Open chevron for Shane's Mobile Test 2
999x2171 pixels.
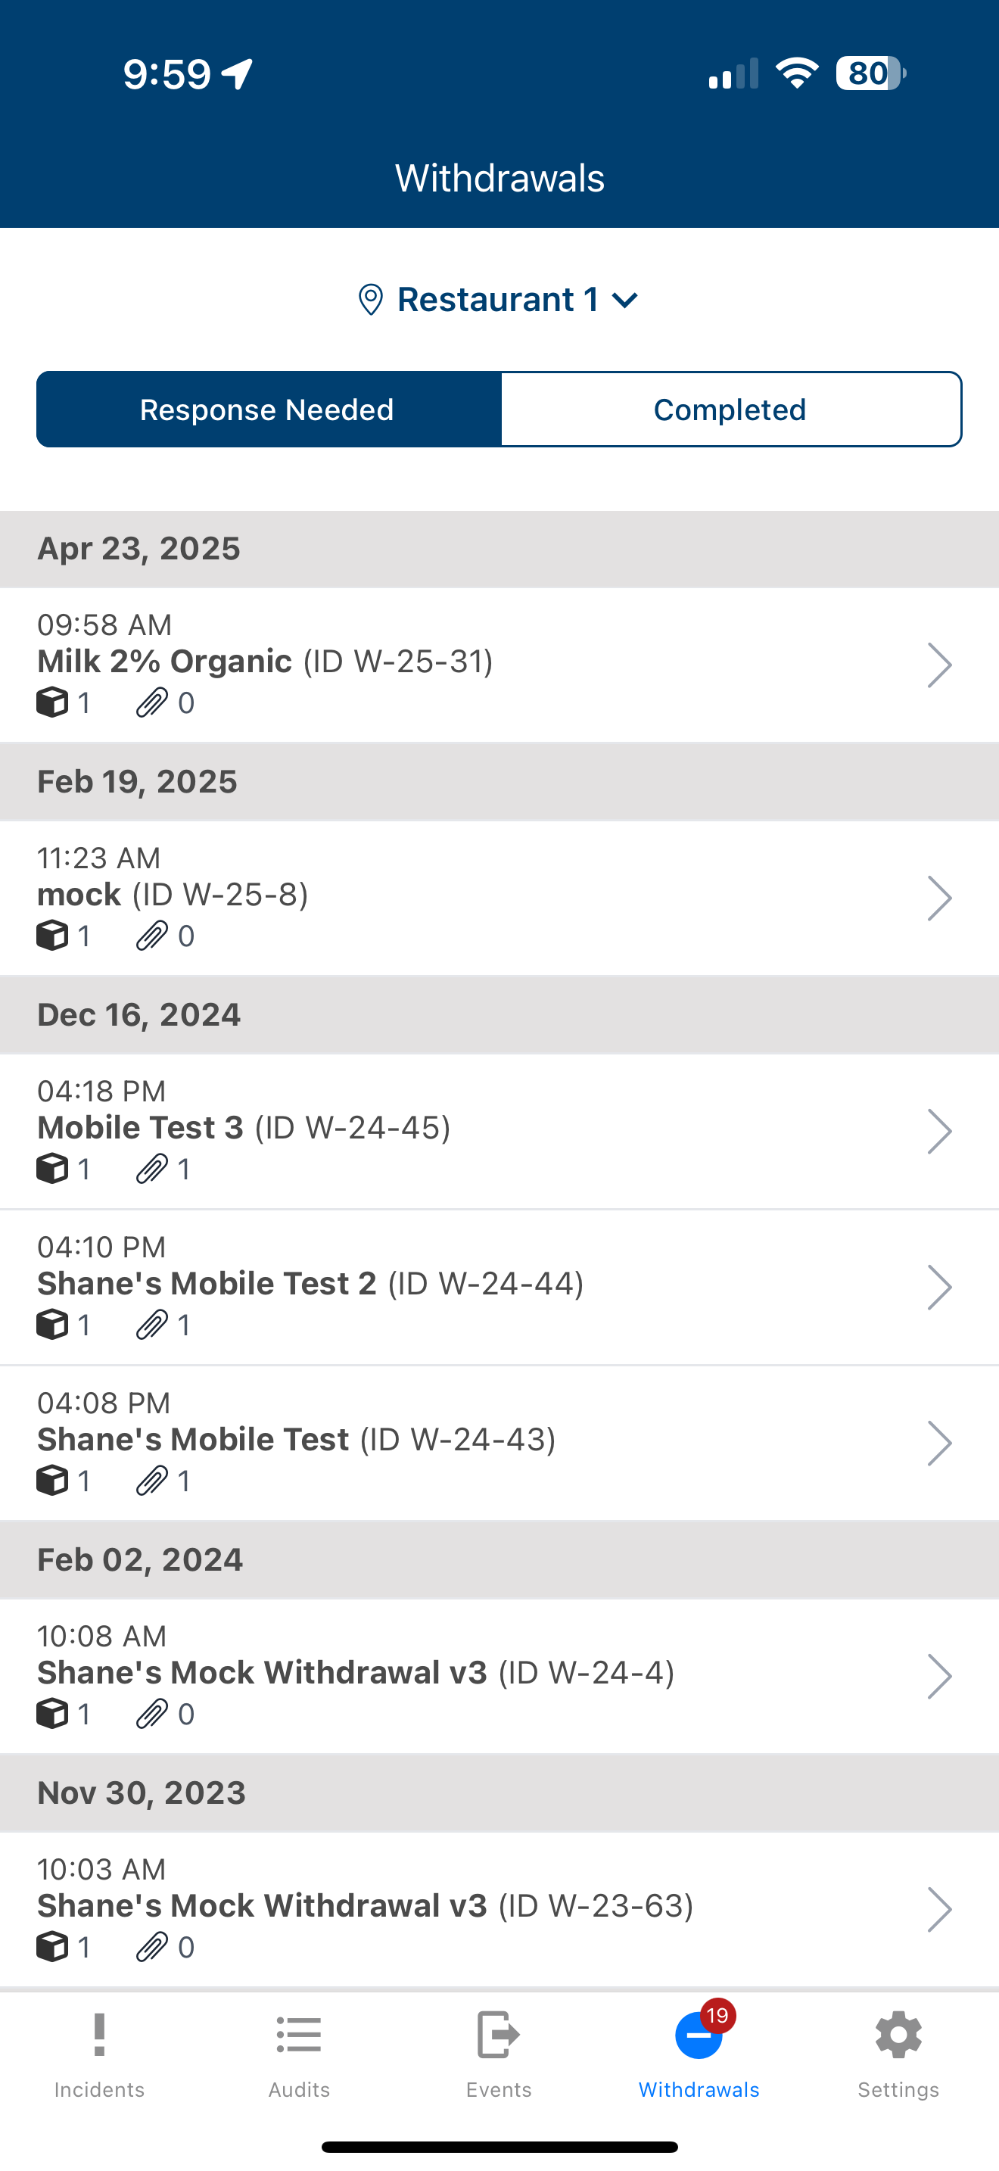(939, 1287)
